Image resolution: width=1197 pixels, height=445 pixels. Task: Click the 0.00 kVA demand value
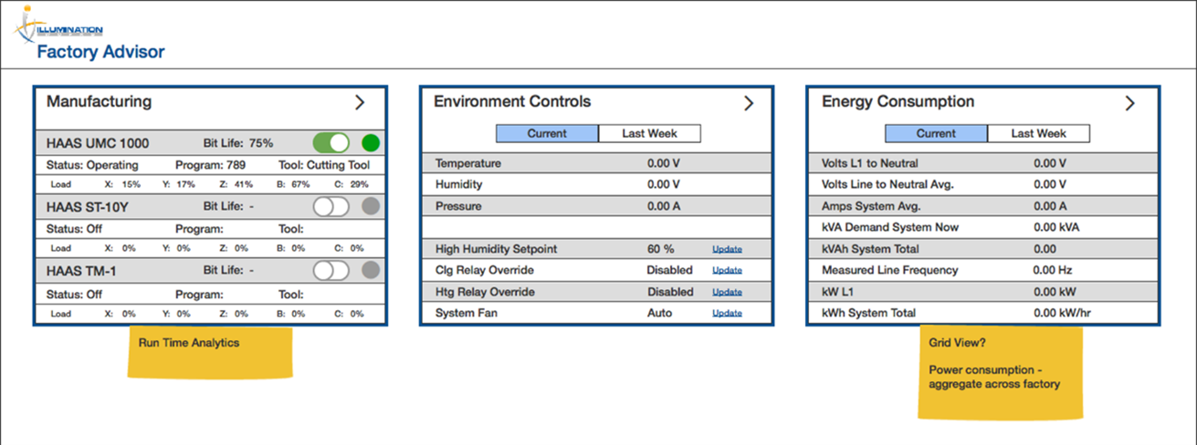pyautogui.click(x=1056, y=227)
